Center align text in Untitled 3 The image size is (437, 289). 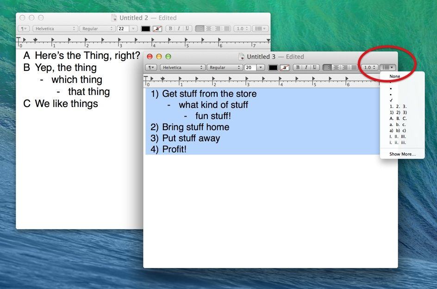pos(336,68)
